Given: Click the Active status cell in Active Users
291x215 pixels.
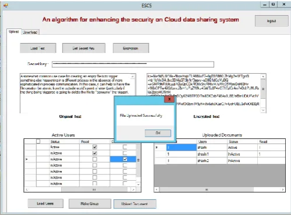Looking at the screenshot, I should (x=64, y=147).
